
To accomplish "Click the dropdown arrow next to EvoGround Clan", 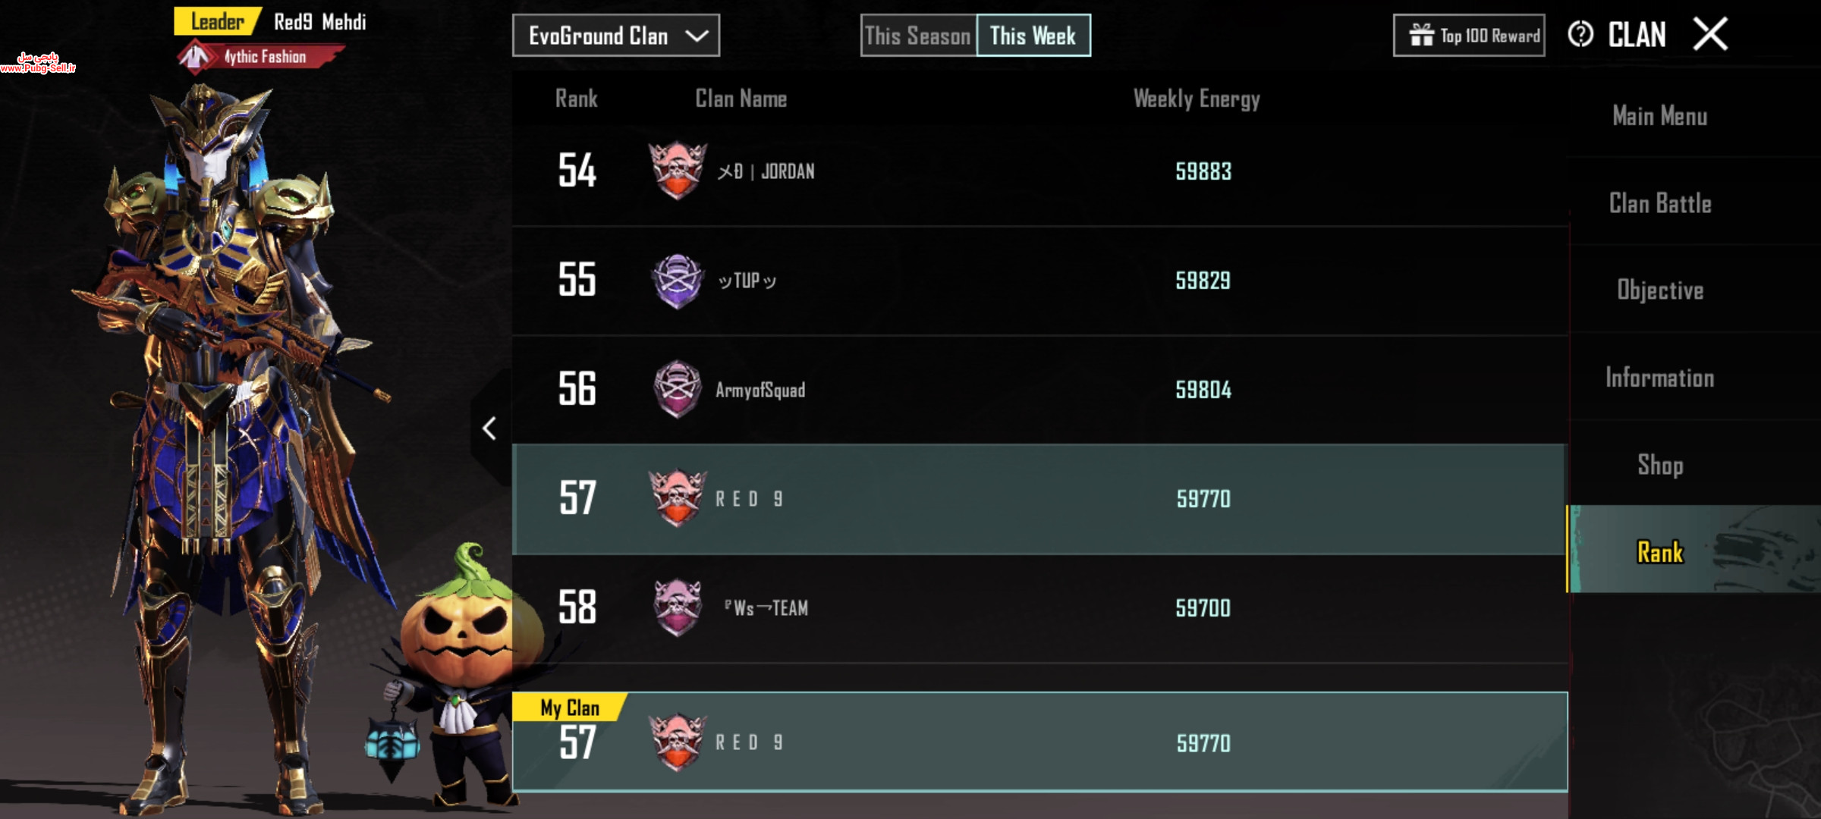I will coord(697,36).
